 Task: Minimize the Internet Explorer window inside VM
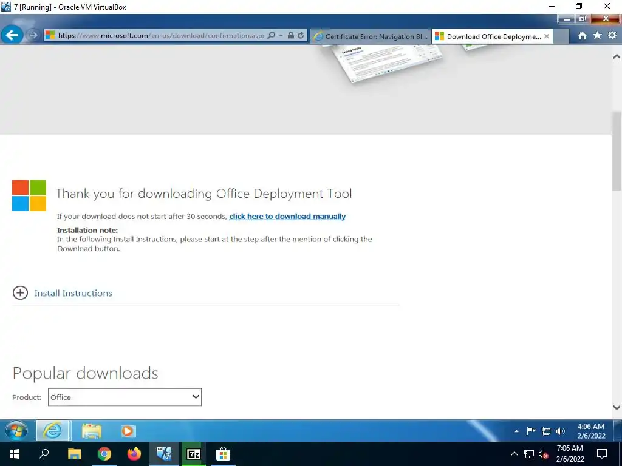567,19
